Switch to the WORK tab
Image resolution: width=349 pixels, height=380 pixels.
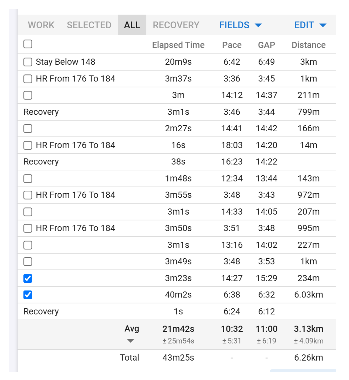(41, 25)
